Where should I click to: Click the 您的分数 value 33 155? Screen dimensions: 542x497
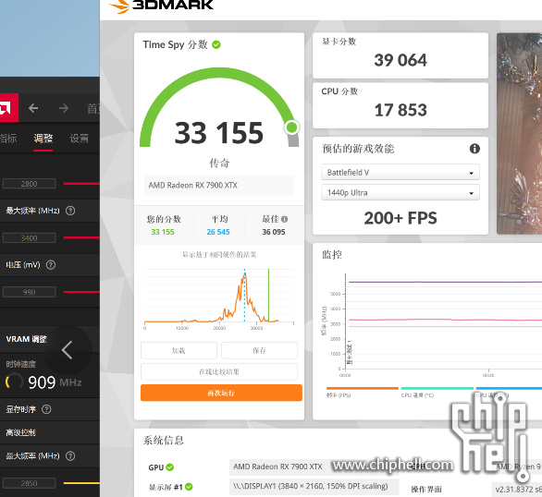pos(163,232)
